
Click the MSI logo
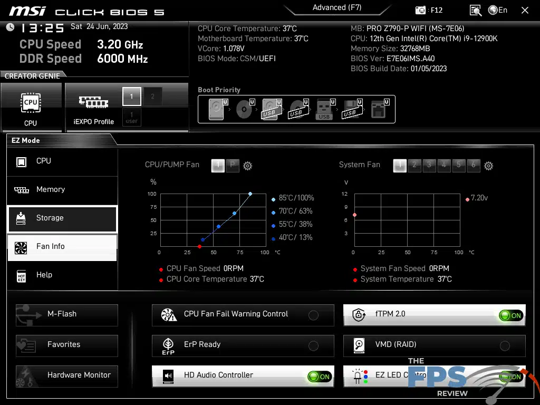pos(27,11)
